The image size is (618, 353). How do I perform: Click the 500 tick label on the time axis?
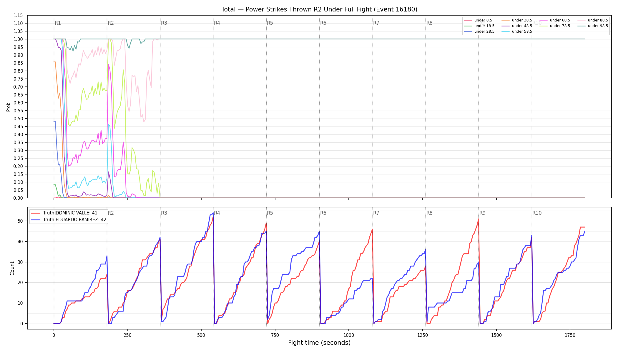201,335
